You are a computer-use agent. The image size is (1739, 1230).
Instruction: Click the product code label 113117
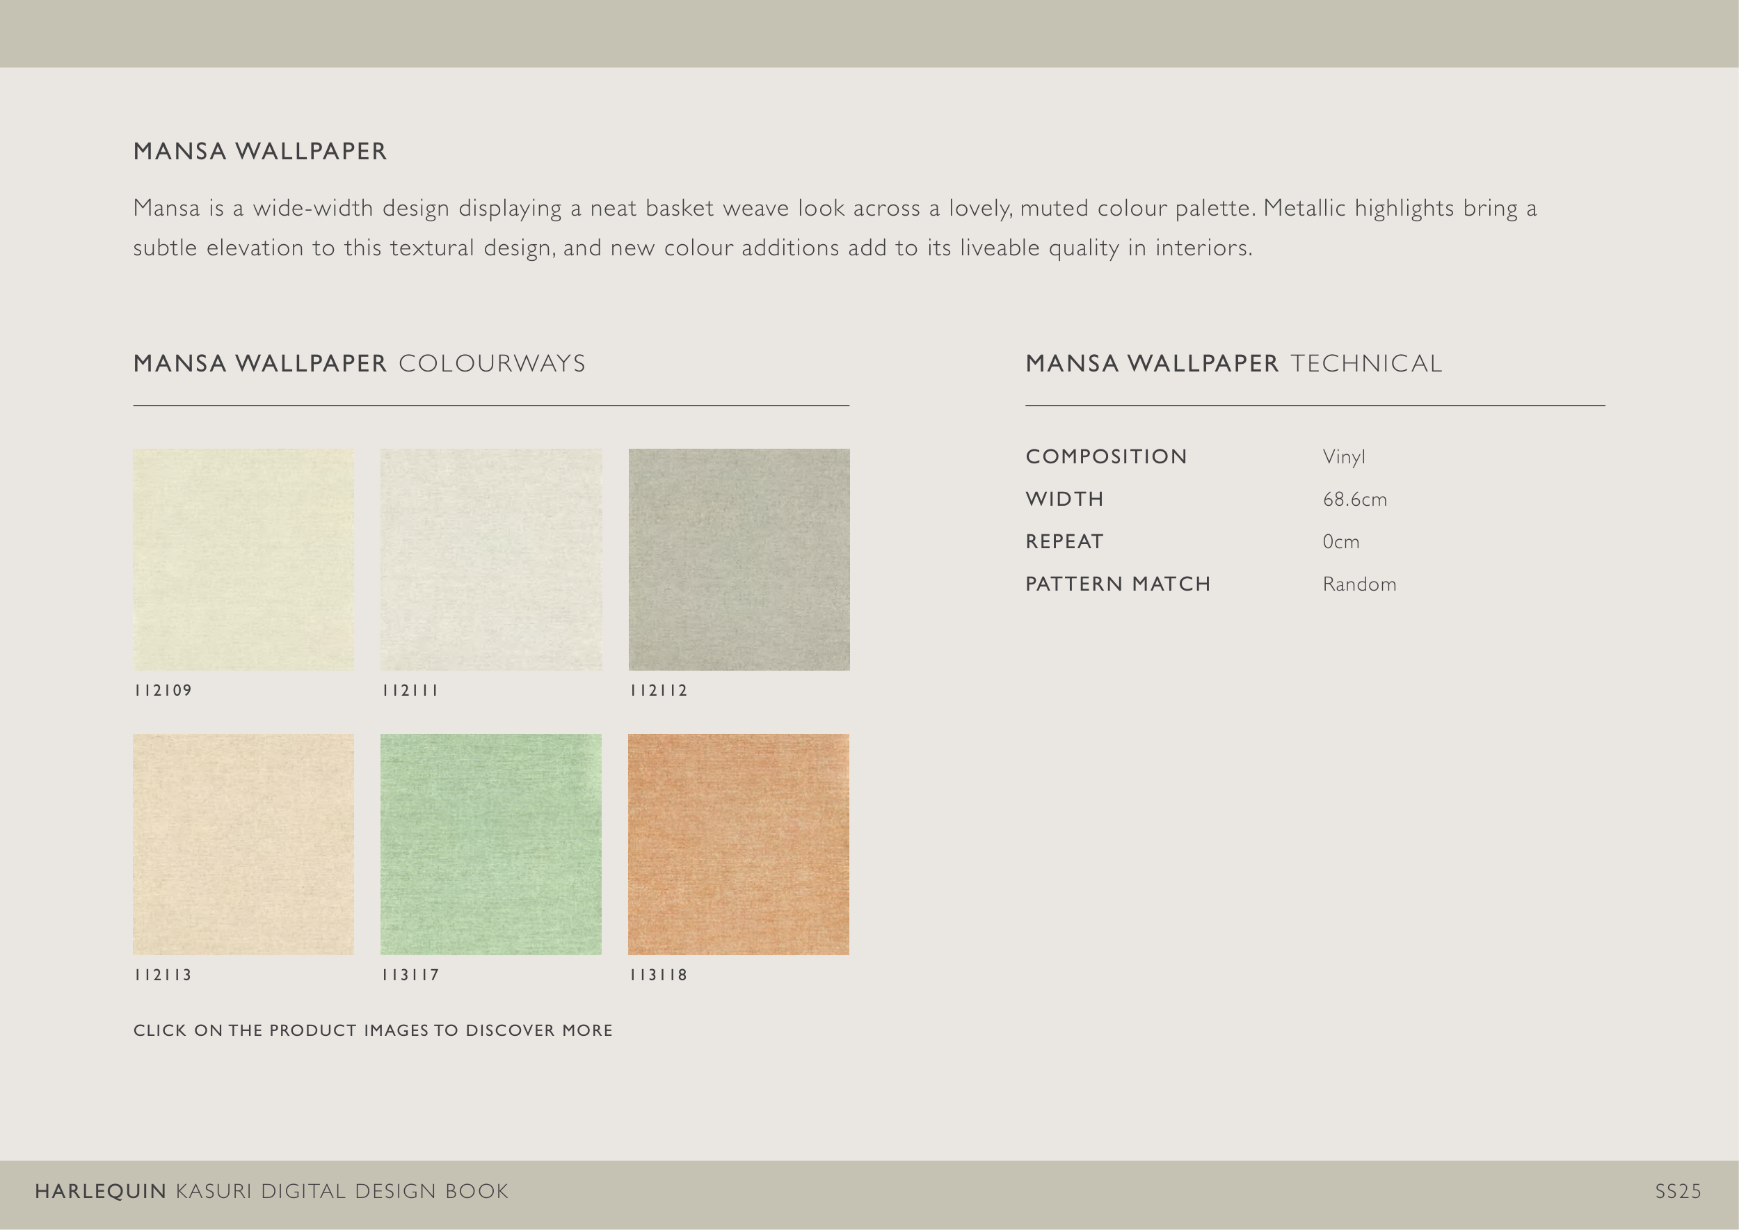410,975
